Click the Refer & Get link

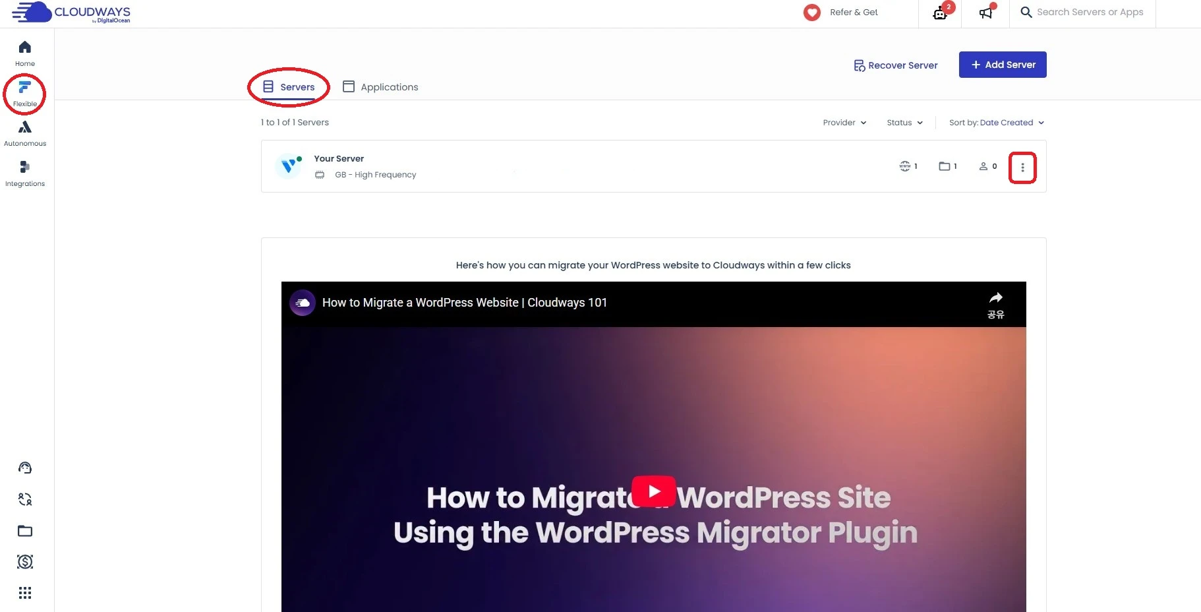click(x=854, y=12)
